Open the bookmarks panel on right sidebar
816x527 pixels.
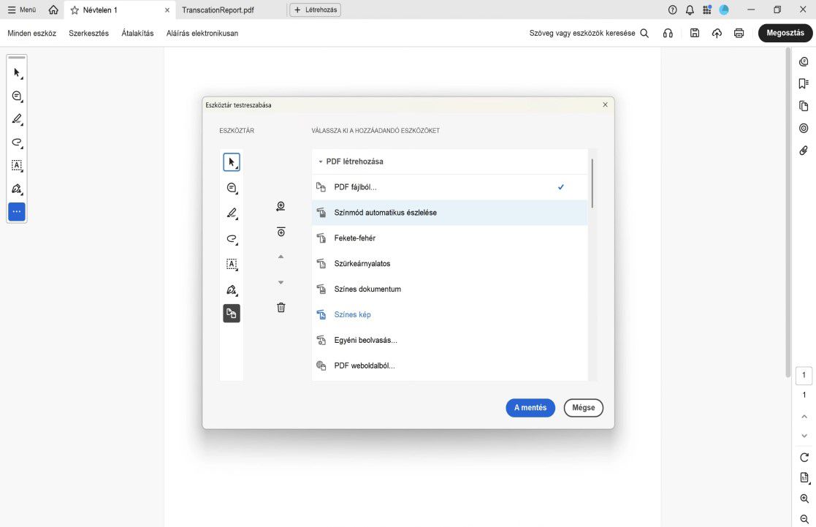click(804, 84)
